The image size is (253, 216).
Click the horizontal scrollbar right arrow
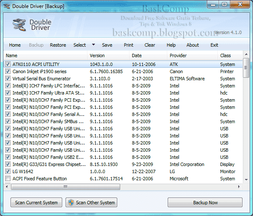(x=239, y=187)
